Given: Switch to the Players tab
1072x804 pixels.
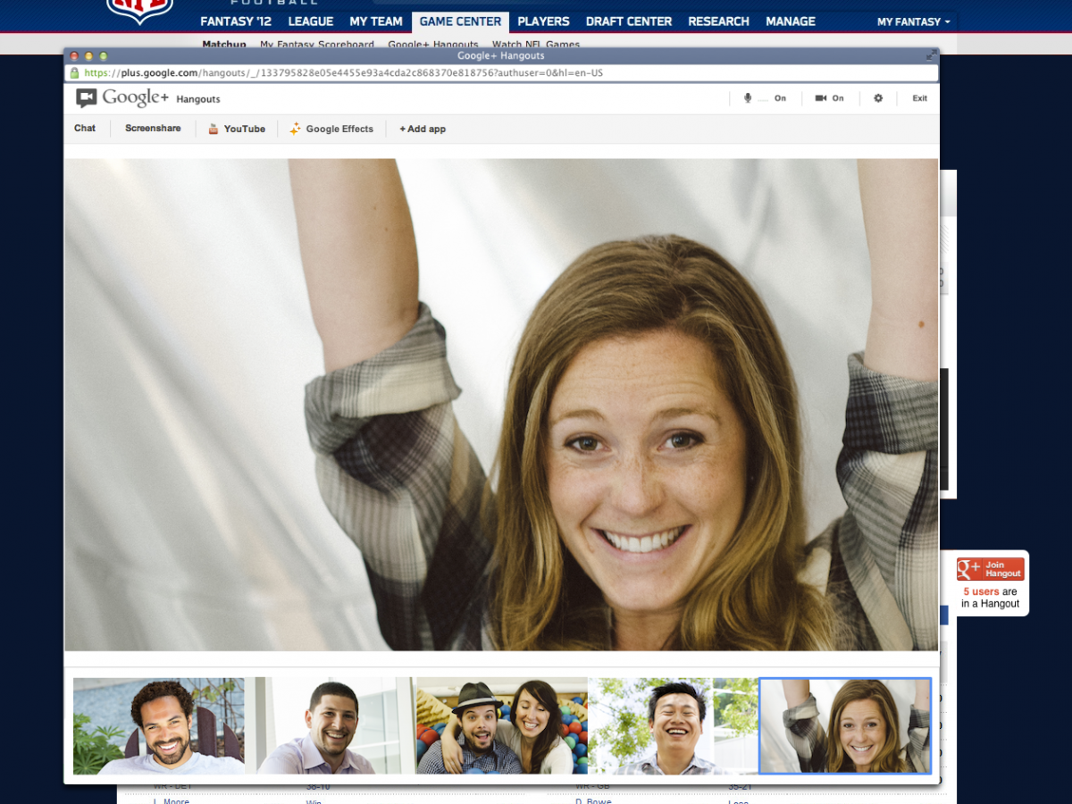Looking at the screenshot, I should tap(543, 21).
